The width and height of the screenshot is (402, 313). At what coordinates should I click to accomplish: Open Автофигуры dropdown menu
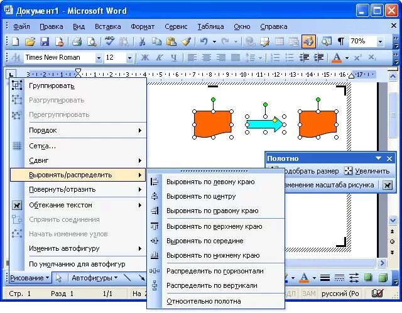[95, 278]
